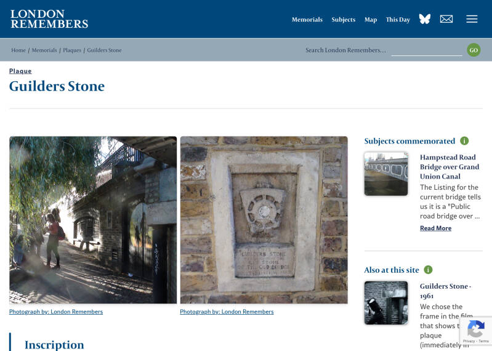Open the Memorials menu item
Viewport: 492px width, 351px height.
[307, 20]
